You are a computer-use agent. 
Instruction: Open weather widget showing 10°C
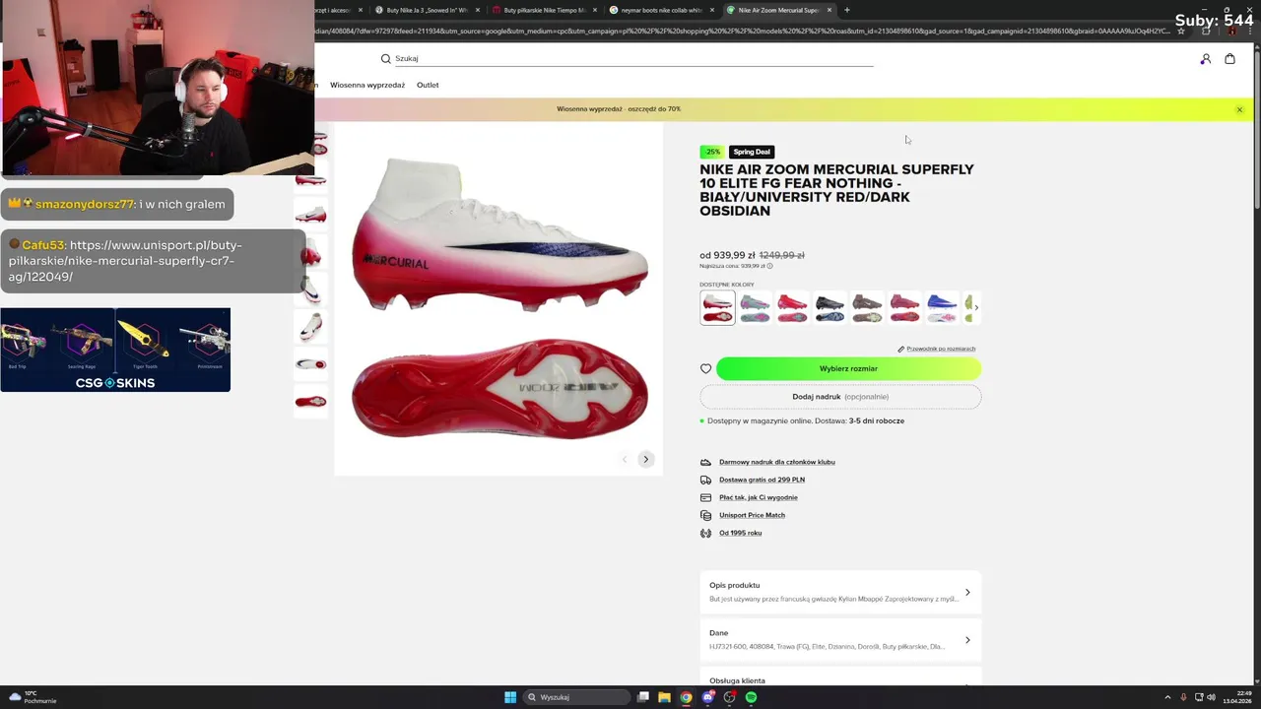click(x=33, y=697)
